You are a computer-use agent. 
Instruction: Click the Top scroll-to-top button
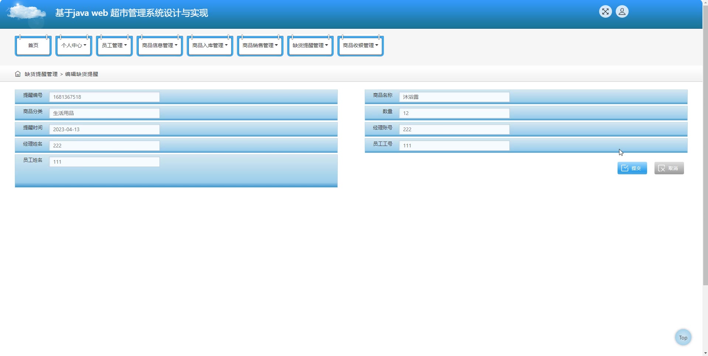point(683,337)
